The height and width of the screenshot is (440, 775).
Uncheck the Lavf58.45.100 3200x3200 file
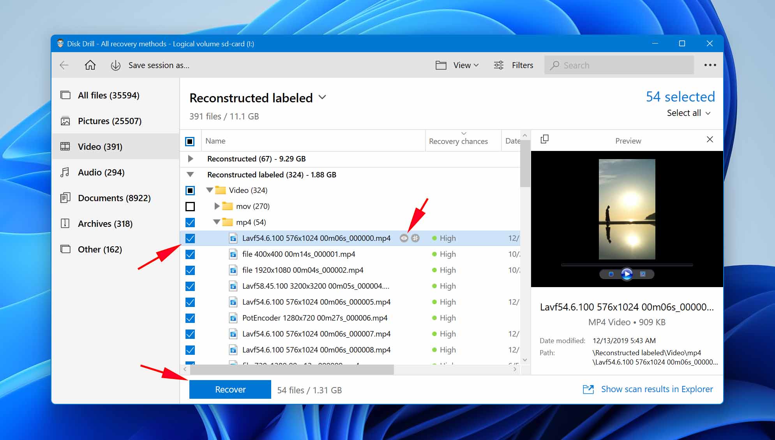coord(190,286)
